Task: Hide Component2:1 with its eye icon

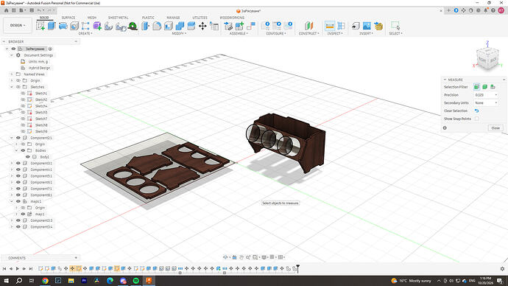Action: (x=18, y=138)
